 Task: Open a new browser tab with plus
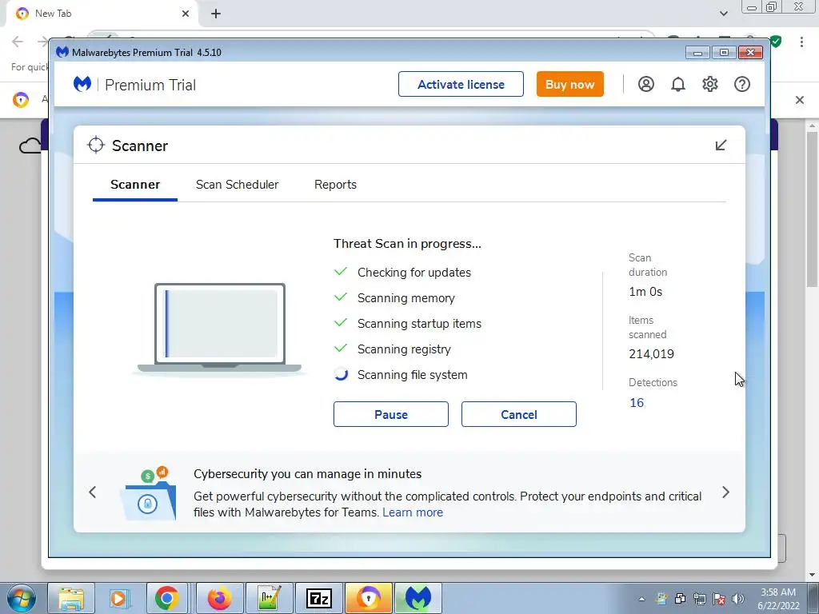(x=216, y=14)
